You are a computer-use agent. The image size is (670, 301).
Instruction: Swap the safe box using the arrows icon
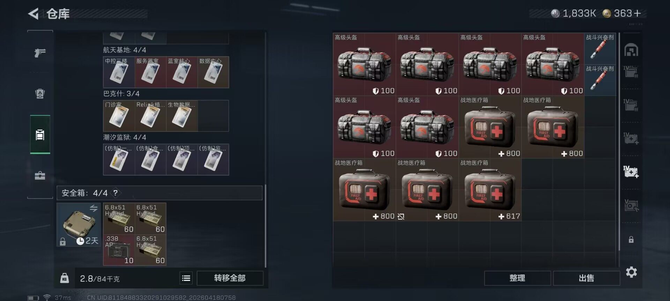pyautogui.click(x=94, y=208)
